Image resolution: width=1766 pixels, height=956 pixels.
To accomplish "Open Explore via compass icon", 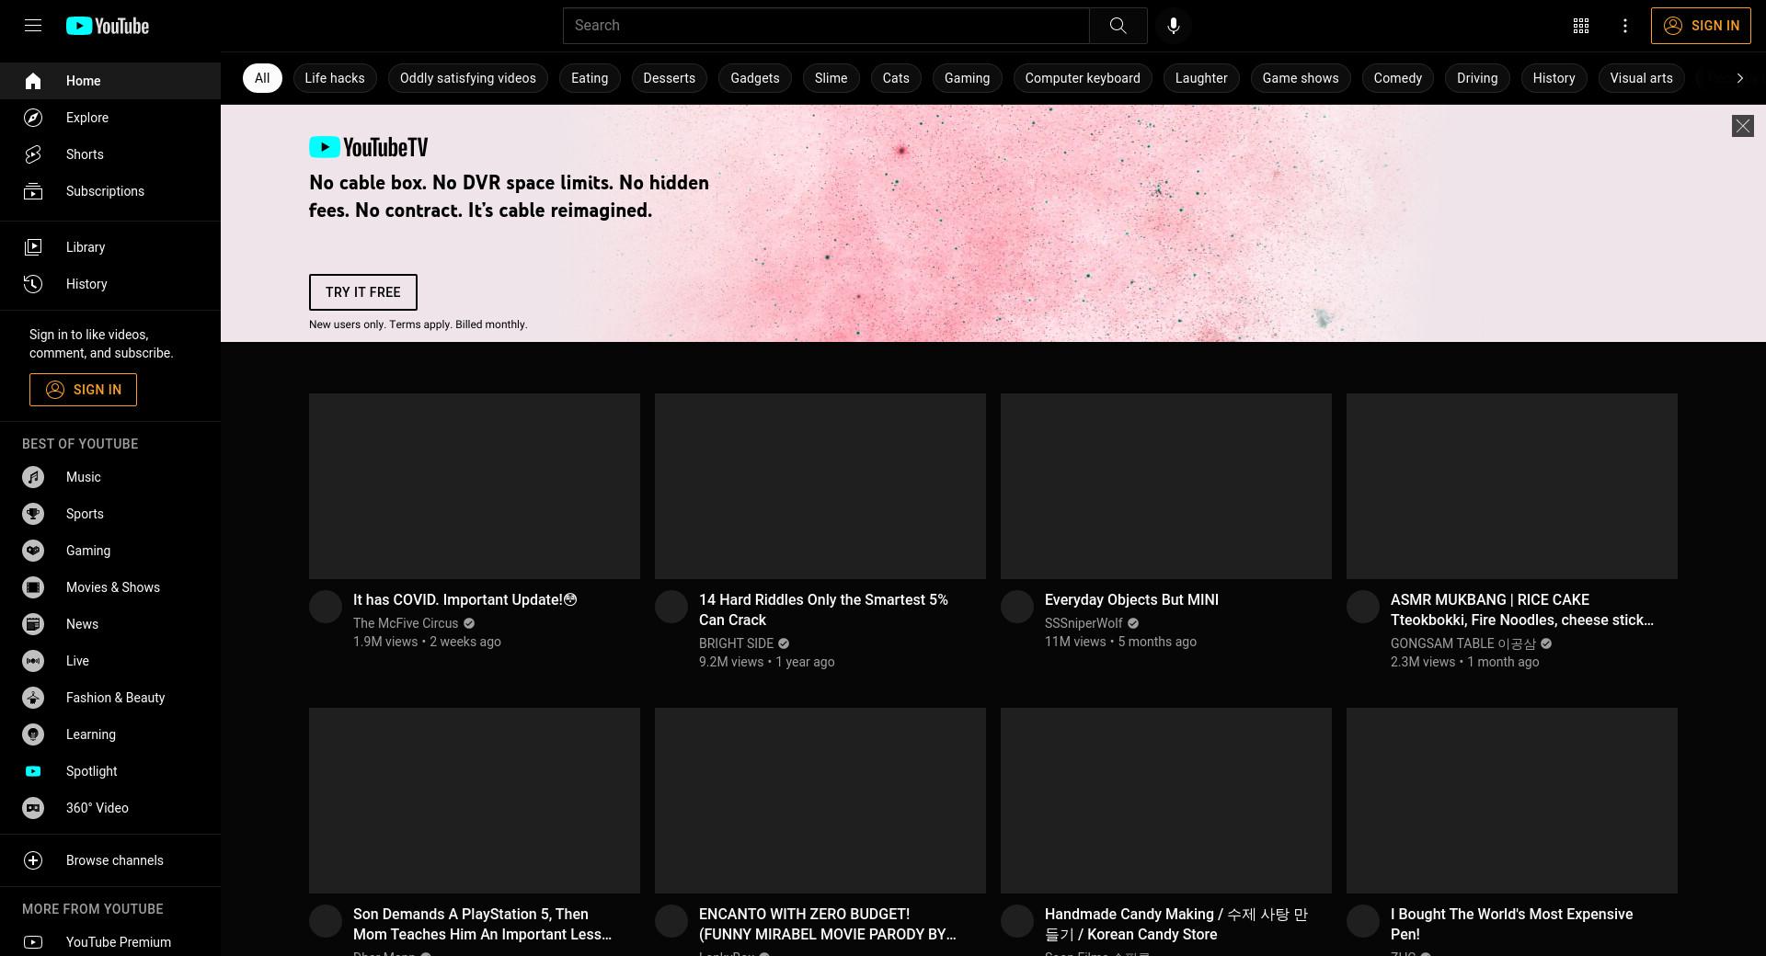I will point(33,118).
